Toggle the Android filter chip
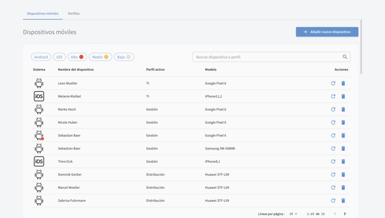385x218 pixels. [x=41, y=57]
